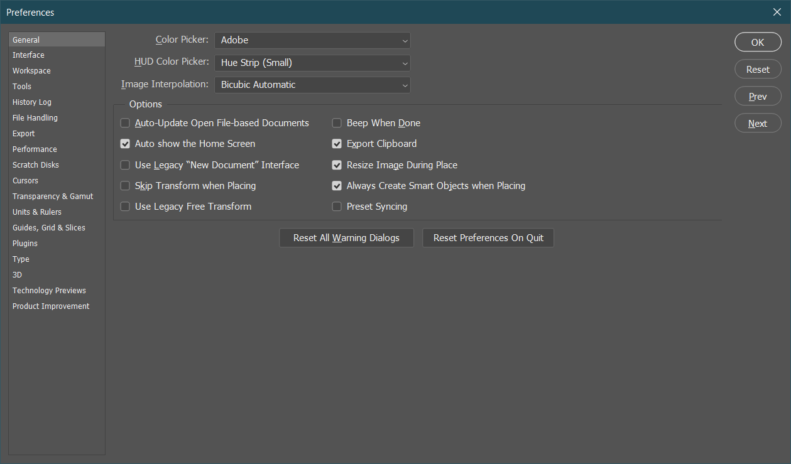Disable Resize Image During Place
This screenshot has width=791, height=464.
pos(337,165)
